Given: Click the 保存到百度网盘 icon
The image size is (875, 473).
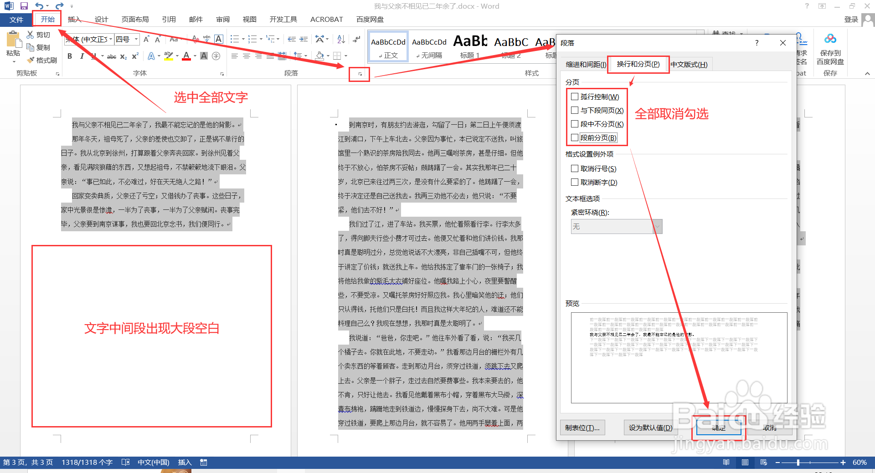Looking at the screenshot, I should pyautogui.click(x=830, y=46).
